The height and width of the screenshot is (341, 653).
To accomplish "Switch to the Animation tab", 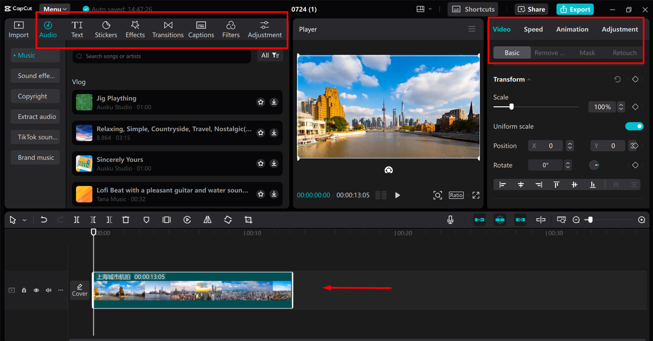I will (572, 29).
